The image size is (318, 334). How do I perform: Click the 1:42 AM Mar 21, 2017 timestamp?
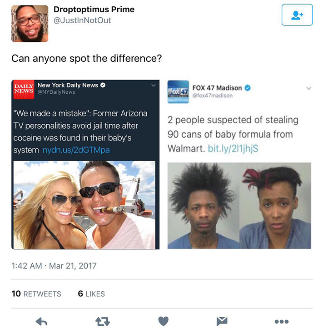(x=54, y=266)
